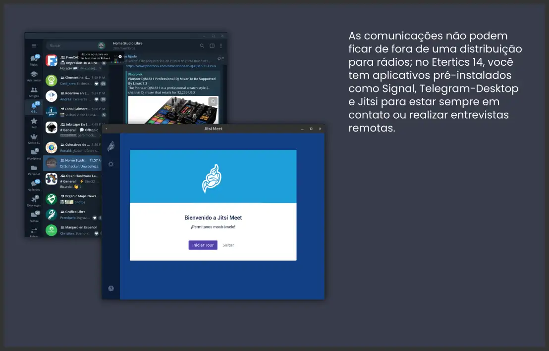Open the Offtopic topic in Inkscape group
Screen dimensions: 549x351
pyautogui.click(x=89, y=130)
